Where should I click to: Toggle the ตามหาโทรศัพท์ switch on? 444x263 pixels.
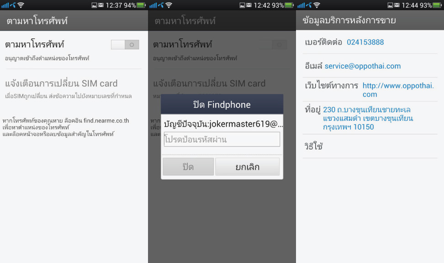125,44
